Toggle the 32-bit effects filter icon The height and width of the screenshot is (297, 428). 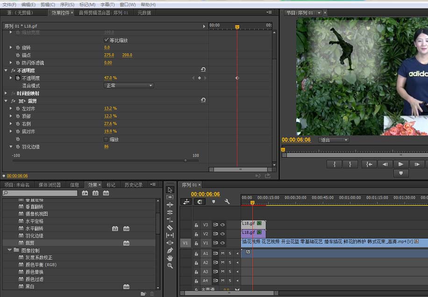(x=95, y=193)
